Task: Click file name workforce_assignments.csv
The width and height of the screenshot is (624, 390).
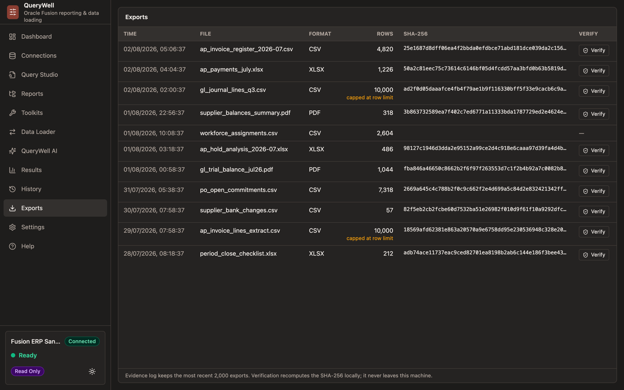Action: point(239,133)
